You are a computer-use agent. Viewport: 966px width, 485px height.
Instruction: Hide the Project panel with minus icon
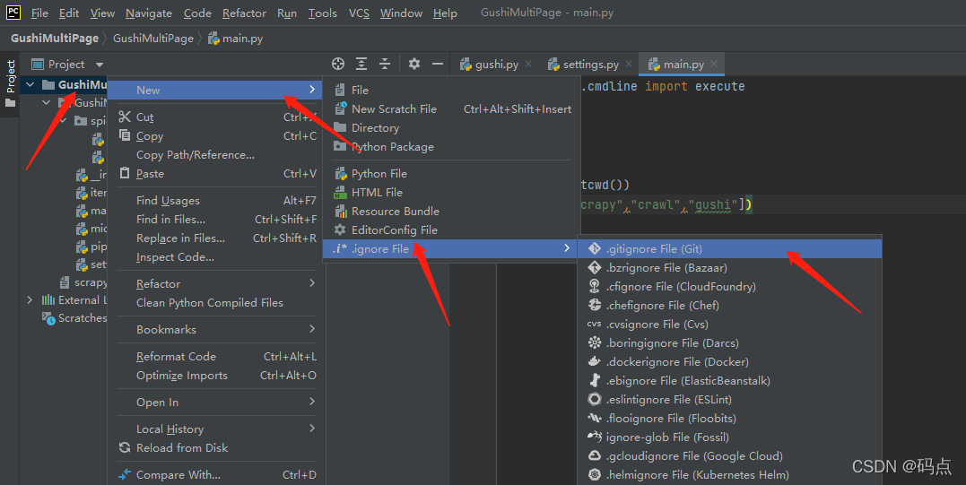(x=438, y=64)
